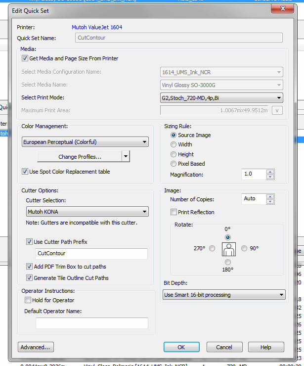This screenshot has height=366, width=304.
Task: Click the Cancel button
Action: pyautogui.click(x=224, y=347)
